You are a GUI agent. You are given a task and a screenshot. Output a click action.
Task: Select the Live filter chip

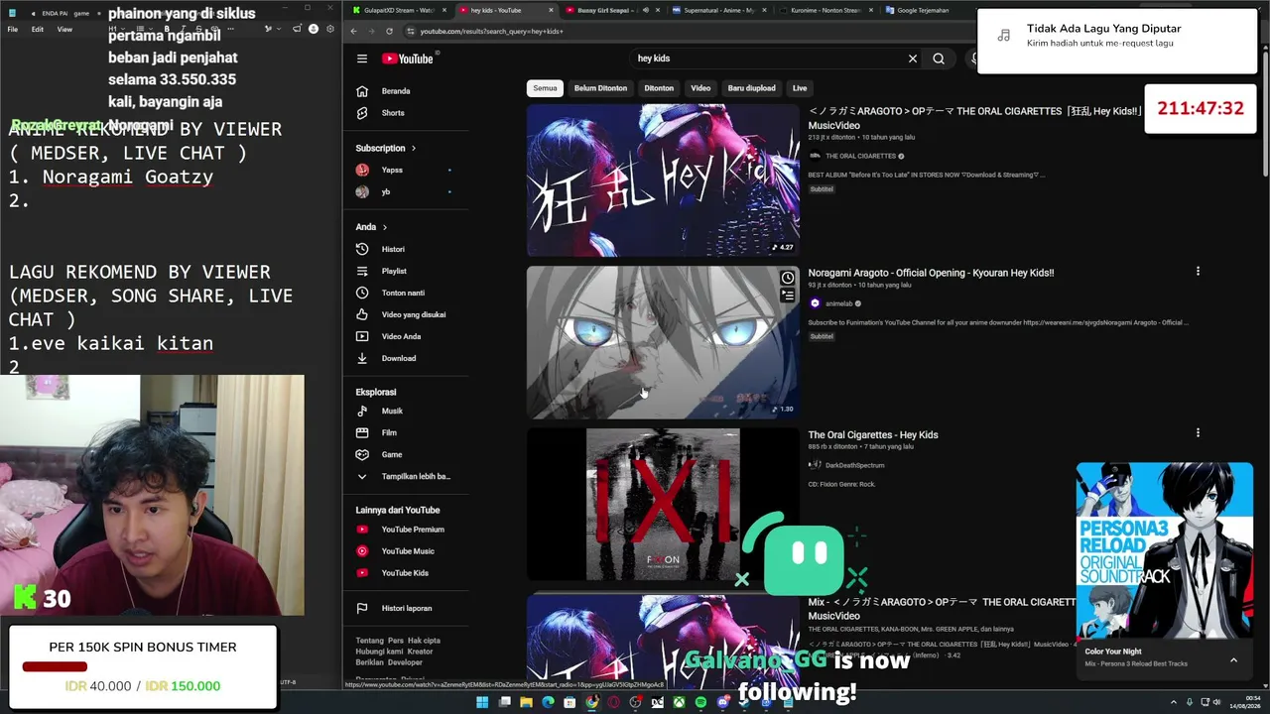point(800,88)
